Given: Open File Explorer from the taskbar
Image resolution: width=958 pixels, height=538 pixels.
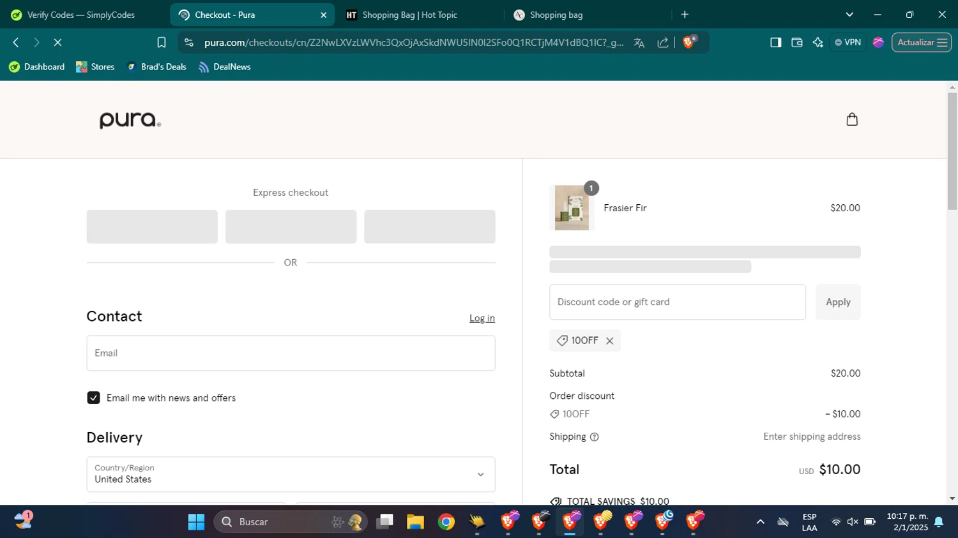Looking at the screenshot, I should pos(415,522).
